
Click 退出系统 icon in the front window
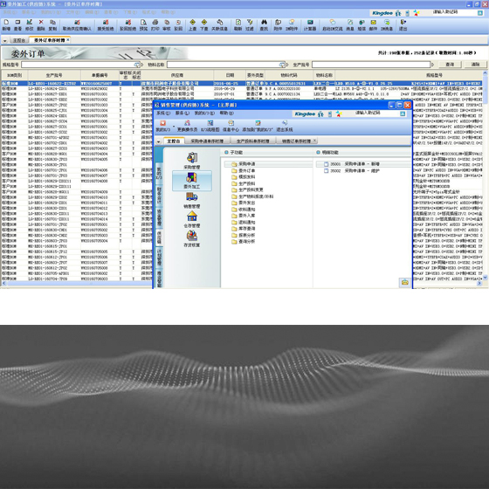pyautogui.click(x=285, y=126)
